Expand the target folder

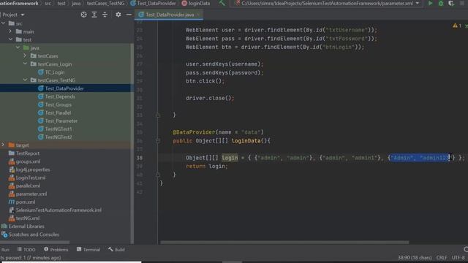point(3,145)
